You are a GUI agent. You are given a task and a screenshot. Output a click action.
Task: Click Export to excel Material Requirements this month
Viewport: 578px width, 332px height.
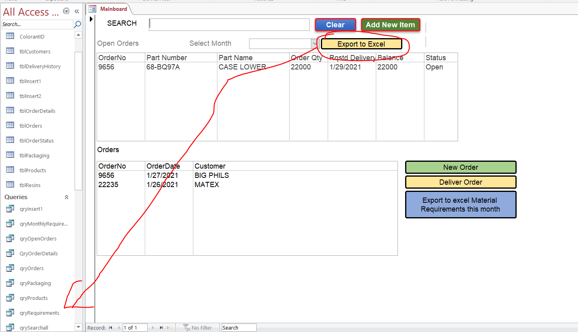point(460,205)
